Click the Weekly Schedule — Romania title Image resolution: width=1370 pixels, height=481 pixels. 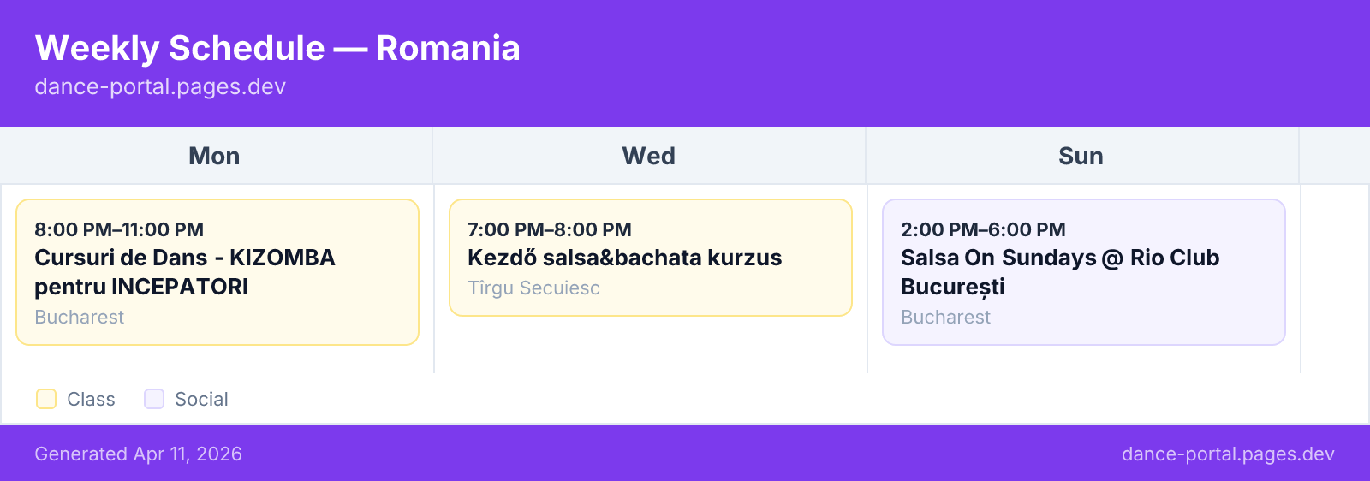pos(277,48)
